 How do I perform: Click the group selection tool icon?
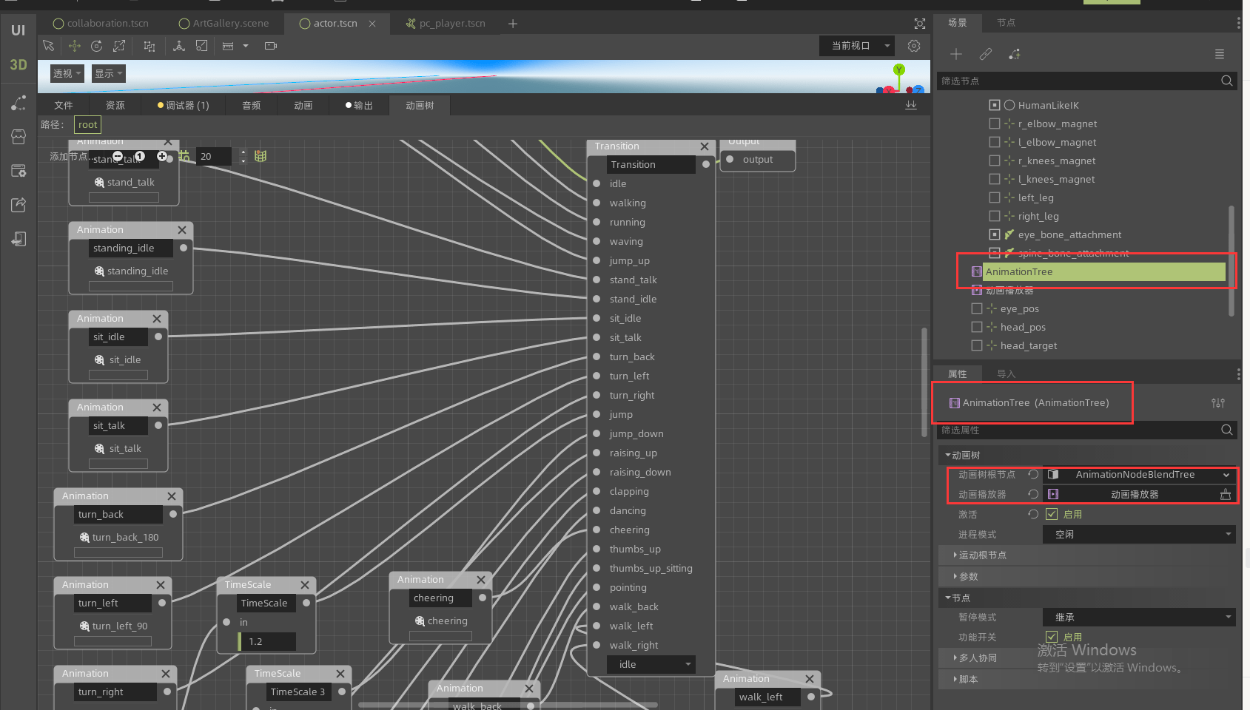point(149,46)
